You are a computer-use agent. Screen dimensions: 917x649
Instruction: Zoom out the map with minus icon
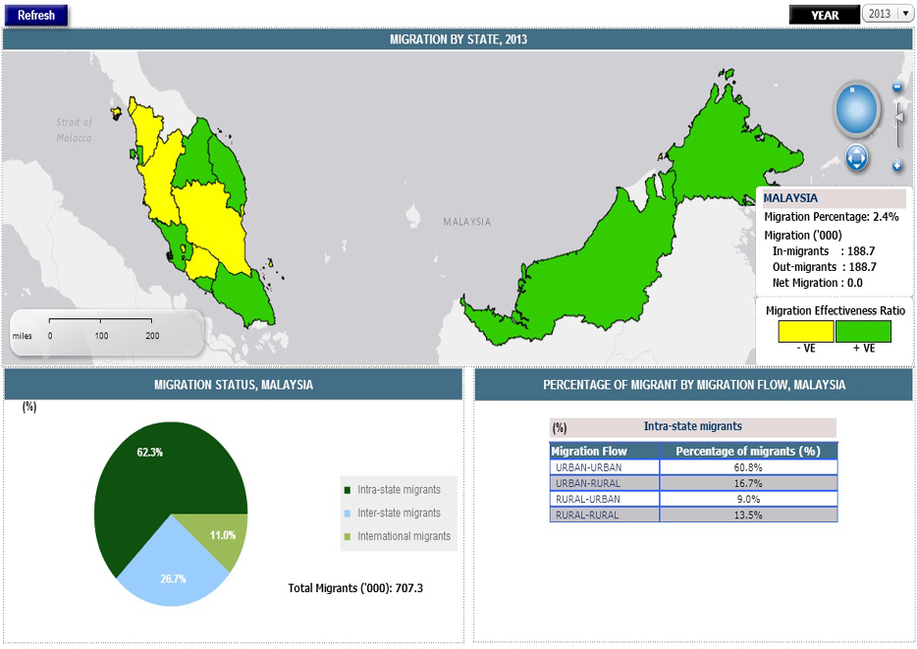tap(897, 87)
